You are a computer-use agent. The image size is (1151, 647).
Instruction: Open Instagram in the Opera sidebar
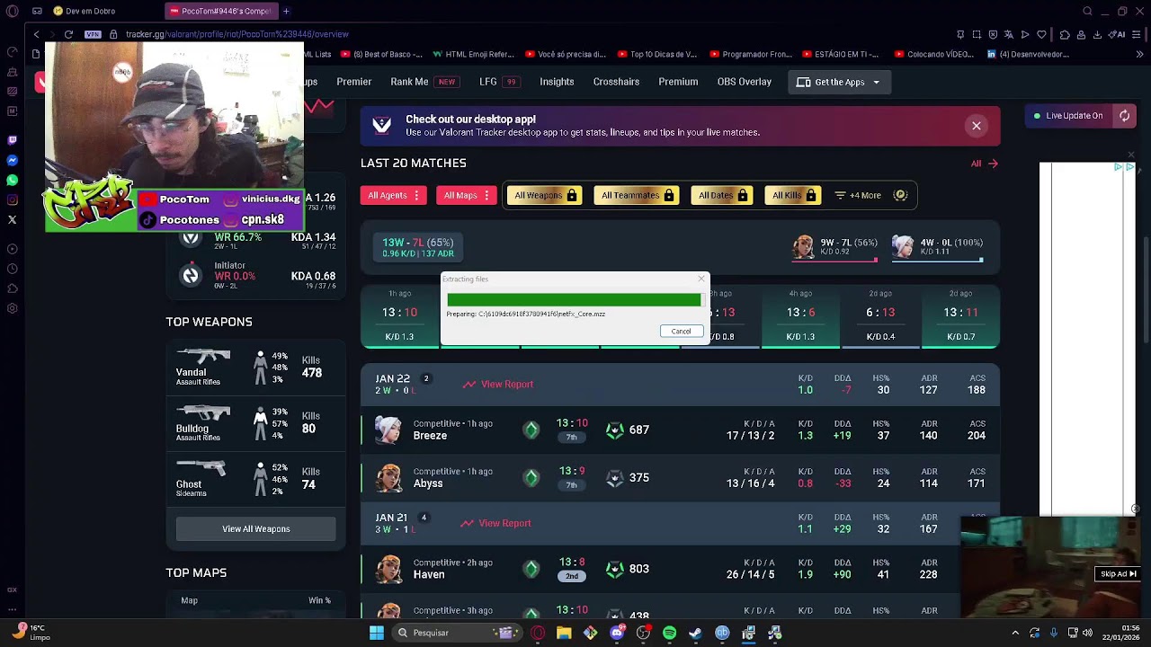point(12,199)
